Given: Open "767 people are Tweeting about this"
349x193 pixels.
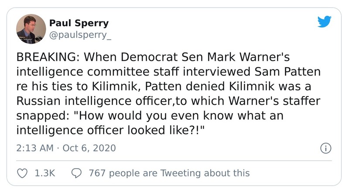Looking at the screenshot, I should point(169,173).
